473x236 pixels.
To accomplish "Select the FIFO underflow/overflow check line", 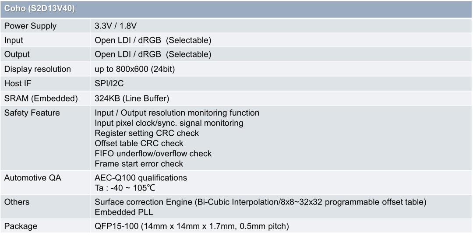I will (x=153, y=153).
